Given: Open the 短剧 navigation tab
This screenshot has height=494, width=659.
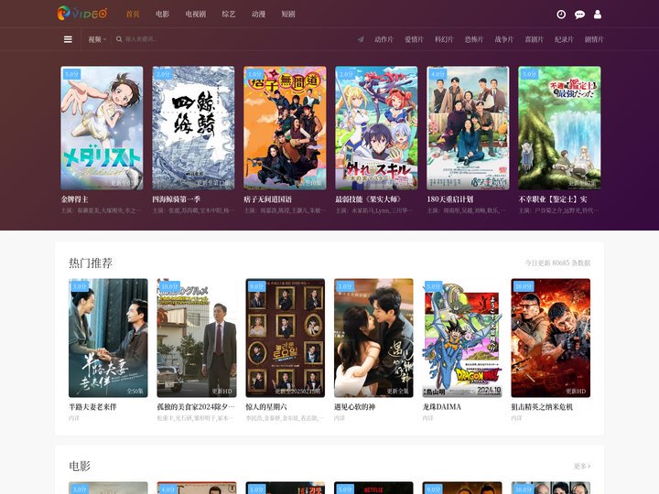Looking at the screenshot, I should (288, 14).
